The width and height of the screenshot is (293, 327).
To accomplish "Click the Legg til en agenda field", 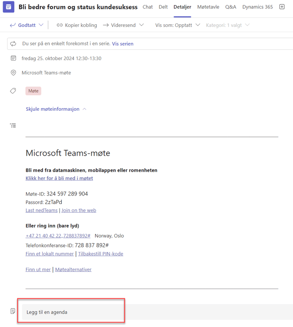I will [158, 312].
